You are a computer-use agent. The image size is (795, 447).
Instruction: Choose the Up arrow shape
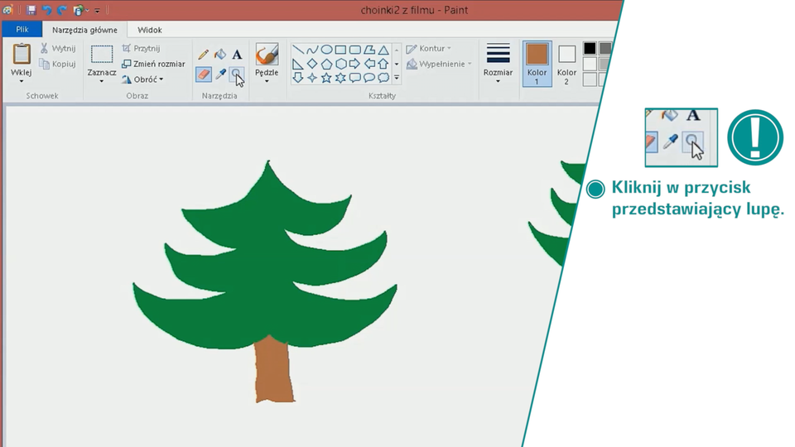point(383,64)
